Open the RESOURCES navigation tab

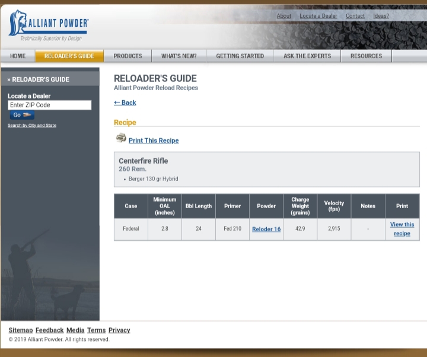pyautogui.click(x=367, y=56)
